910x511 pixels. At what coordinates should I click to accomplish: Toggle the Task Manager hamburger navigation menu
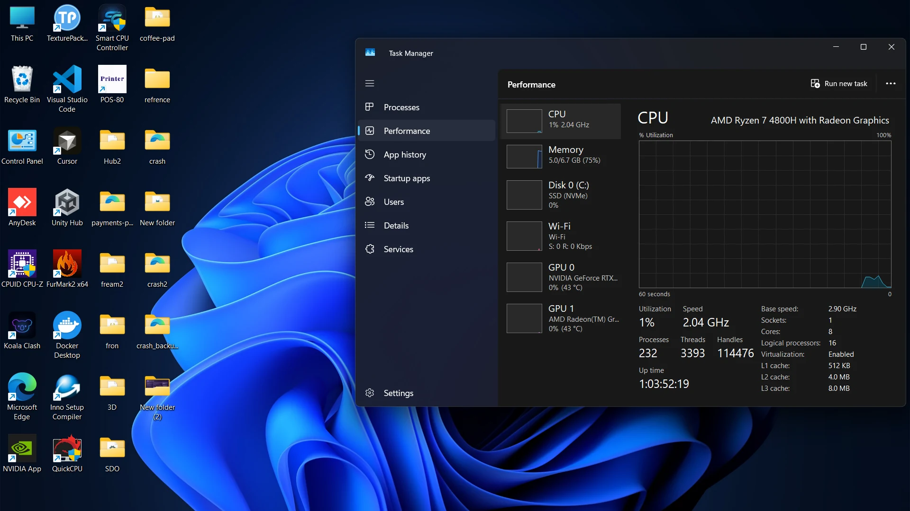click(370, 83)
